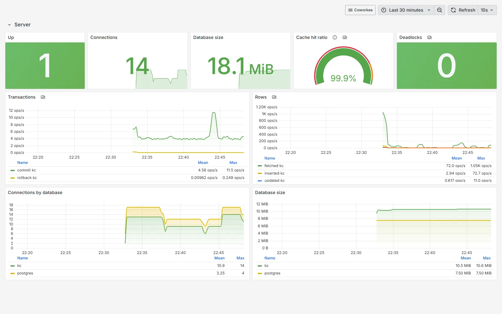The height and width of the screenshot is (314, 502).
Task: Change the postgres color swatch in Database size legend
Action: tap(260, 273)
